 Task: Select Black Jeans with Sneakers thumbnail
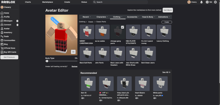coord(118,53)
